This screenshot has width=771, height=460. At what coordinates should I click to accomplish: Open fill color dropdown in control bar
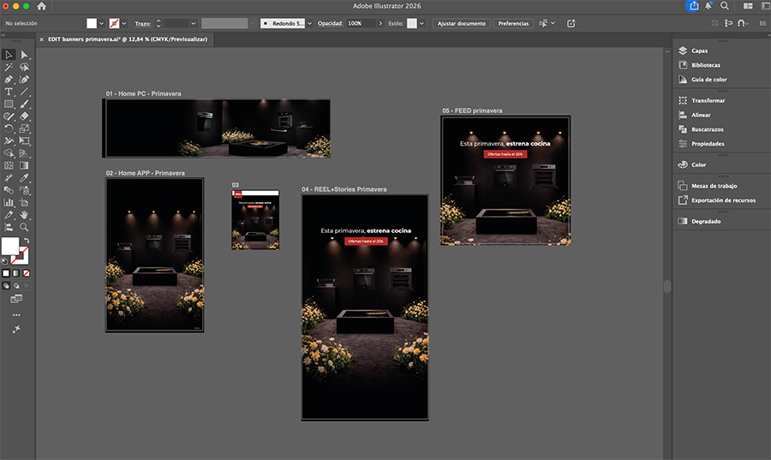pos(101,23)
